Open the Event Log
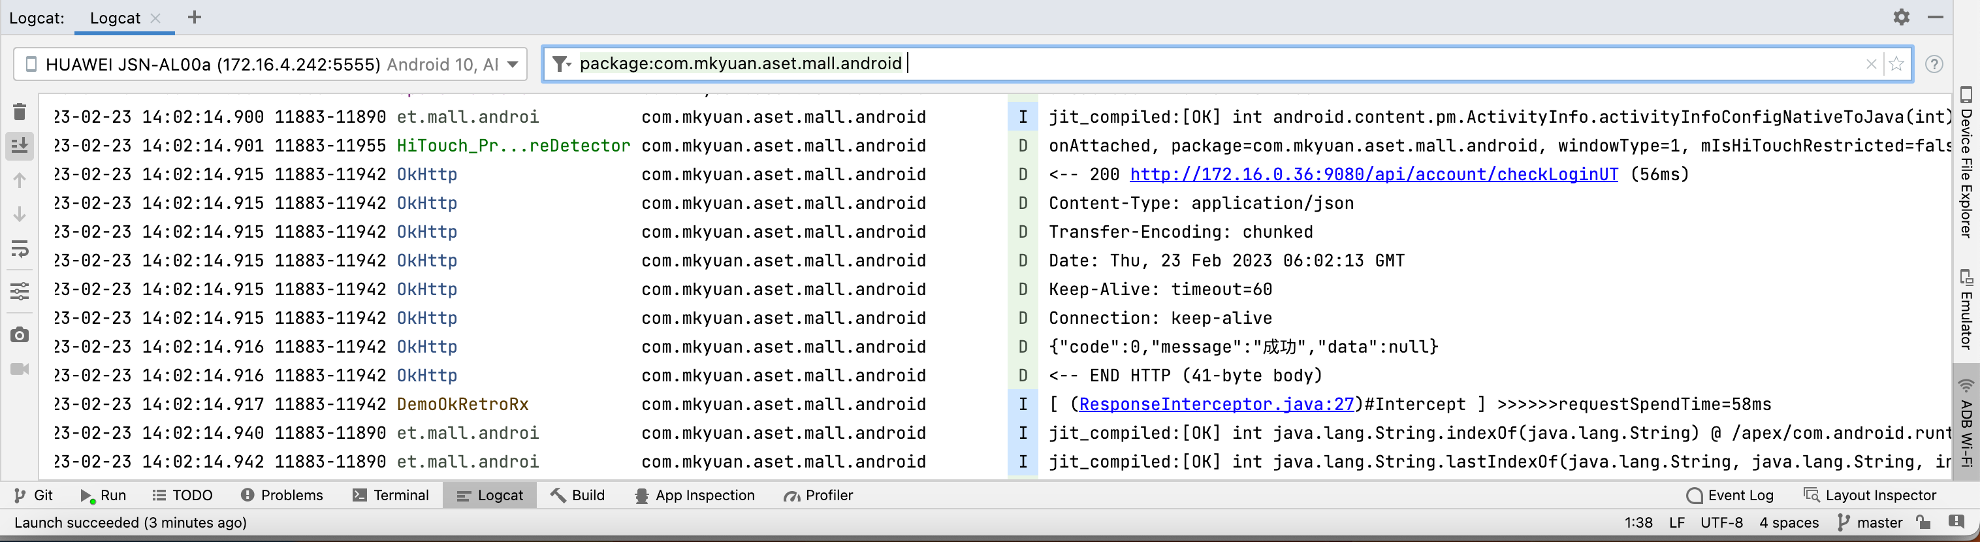This screenshot has height=542, width=1980. 1729,495
